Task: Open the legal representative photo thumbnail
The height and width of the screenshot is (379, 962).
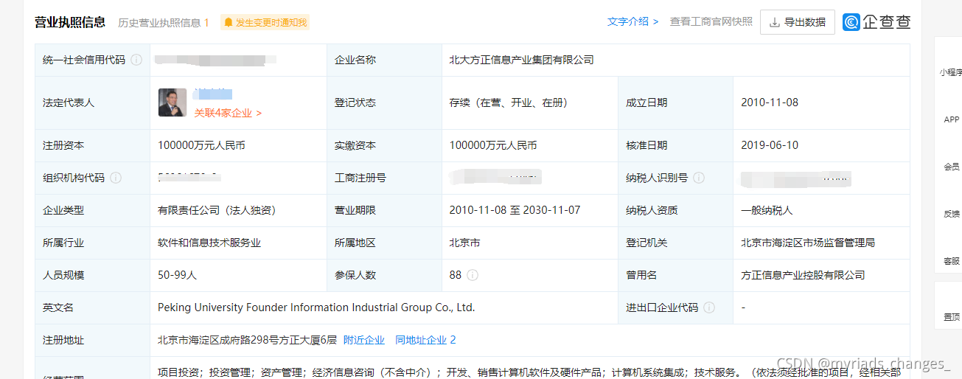Action: [172, 102]
